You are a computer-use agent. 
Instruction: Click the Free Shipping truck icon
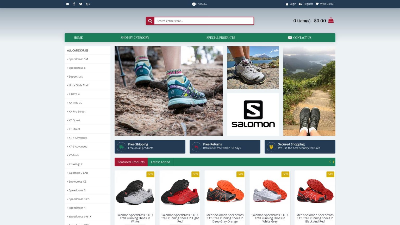pos(121,147)
